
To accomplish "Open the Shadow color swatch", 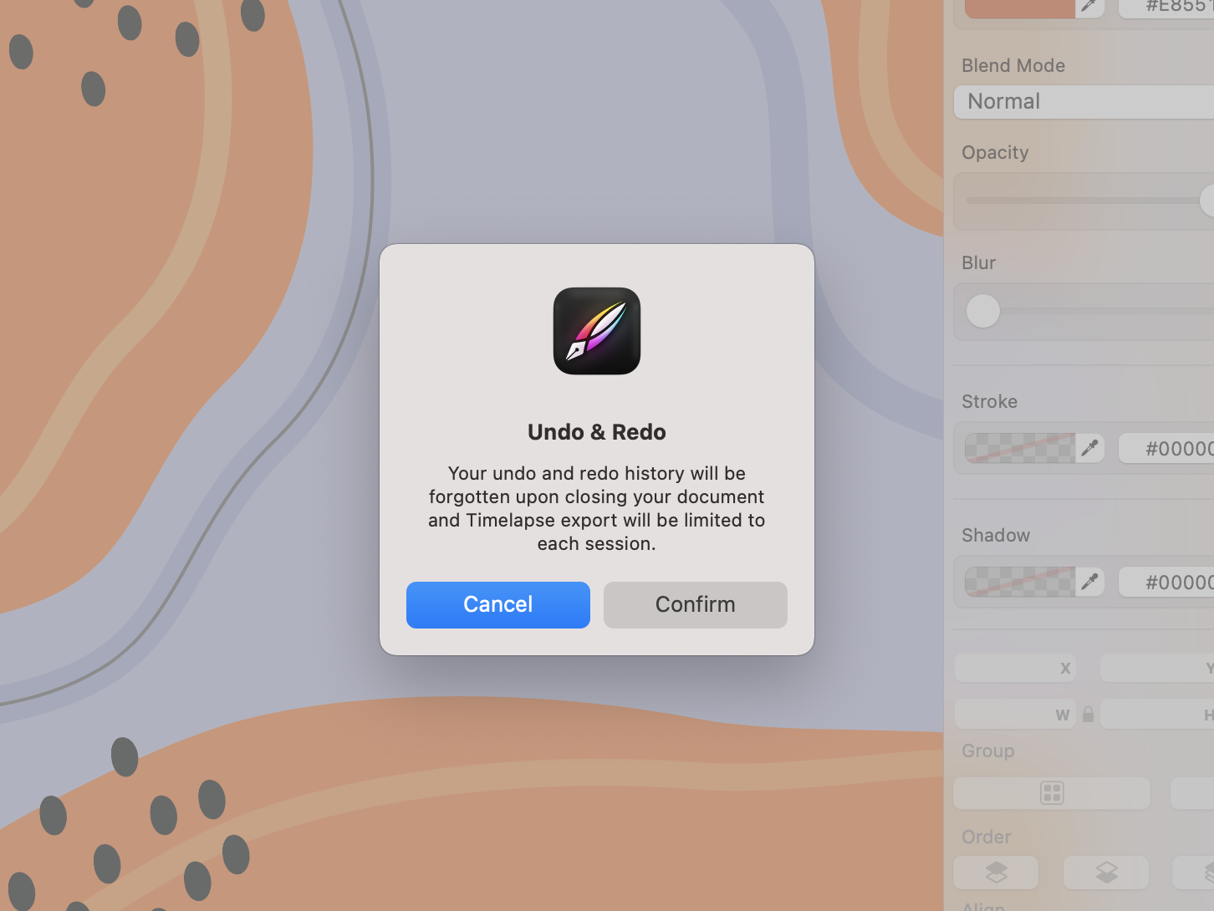I will pos(1020,582).
